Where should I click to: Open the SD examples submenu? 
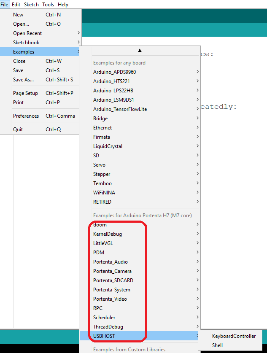click(140, 155)
